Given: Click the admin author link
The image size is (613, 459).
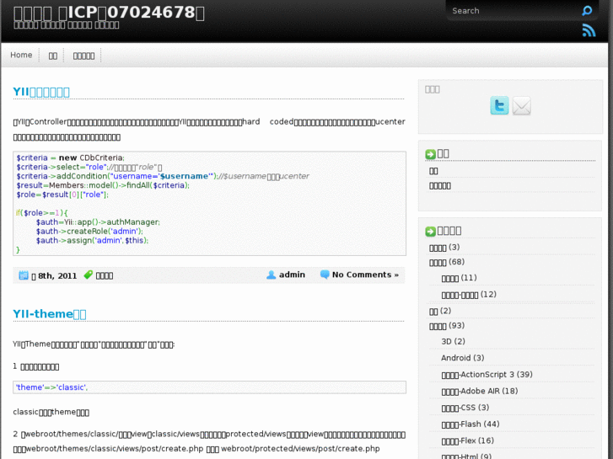Looking at the screenshot, I should [x=292, y=275].
